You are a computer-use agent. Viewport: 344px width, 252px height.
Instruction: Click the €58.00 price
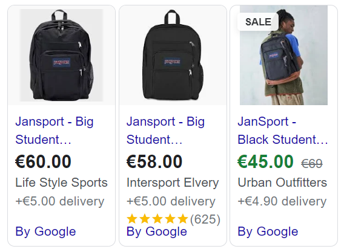[x=154, y=161]
